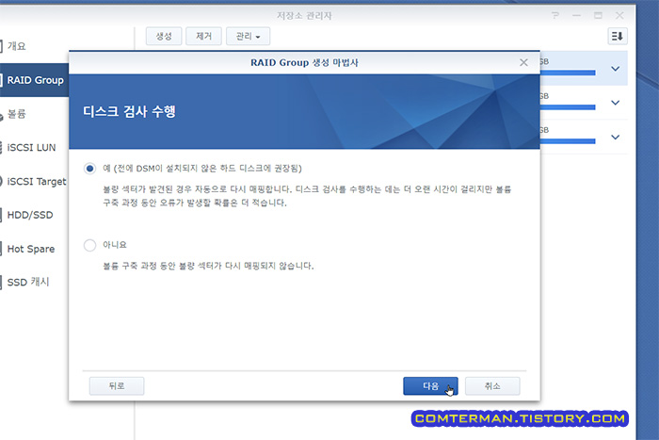Click the third RAID group usage bar
The height and width of the screenshot is (440, 659).
568,141
